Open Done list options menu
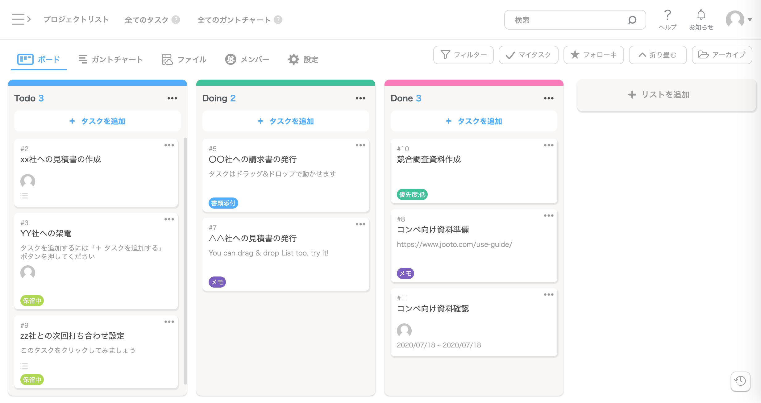Viewport: 761px width, 403px height. point(549,98)
